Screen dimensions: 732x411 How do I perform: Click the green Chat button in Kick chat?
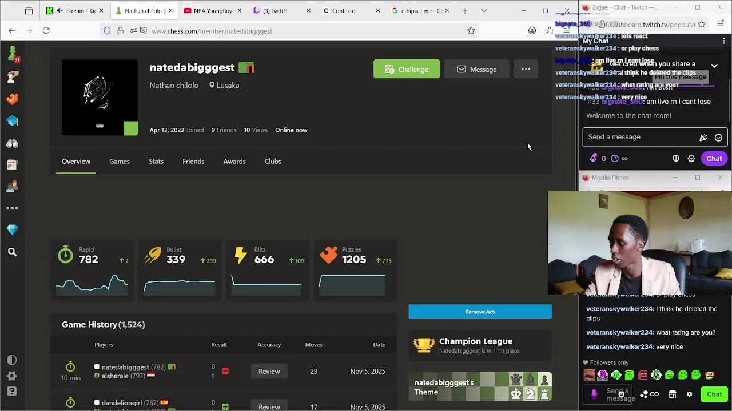[x=714, y=394]
